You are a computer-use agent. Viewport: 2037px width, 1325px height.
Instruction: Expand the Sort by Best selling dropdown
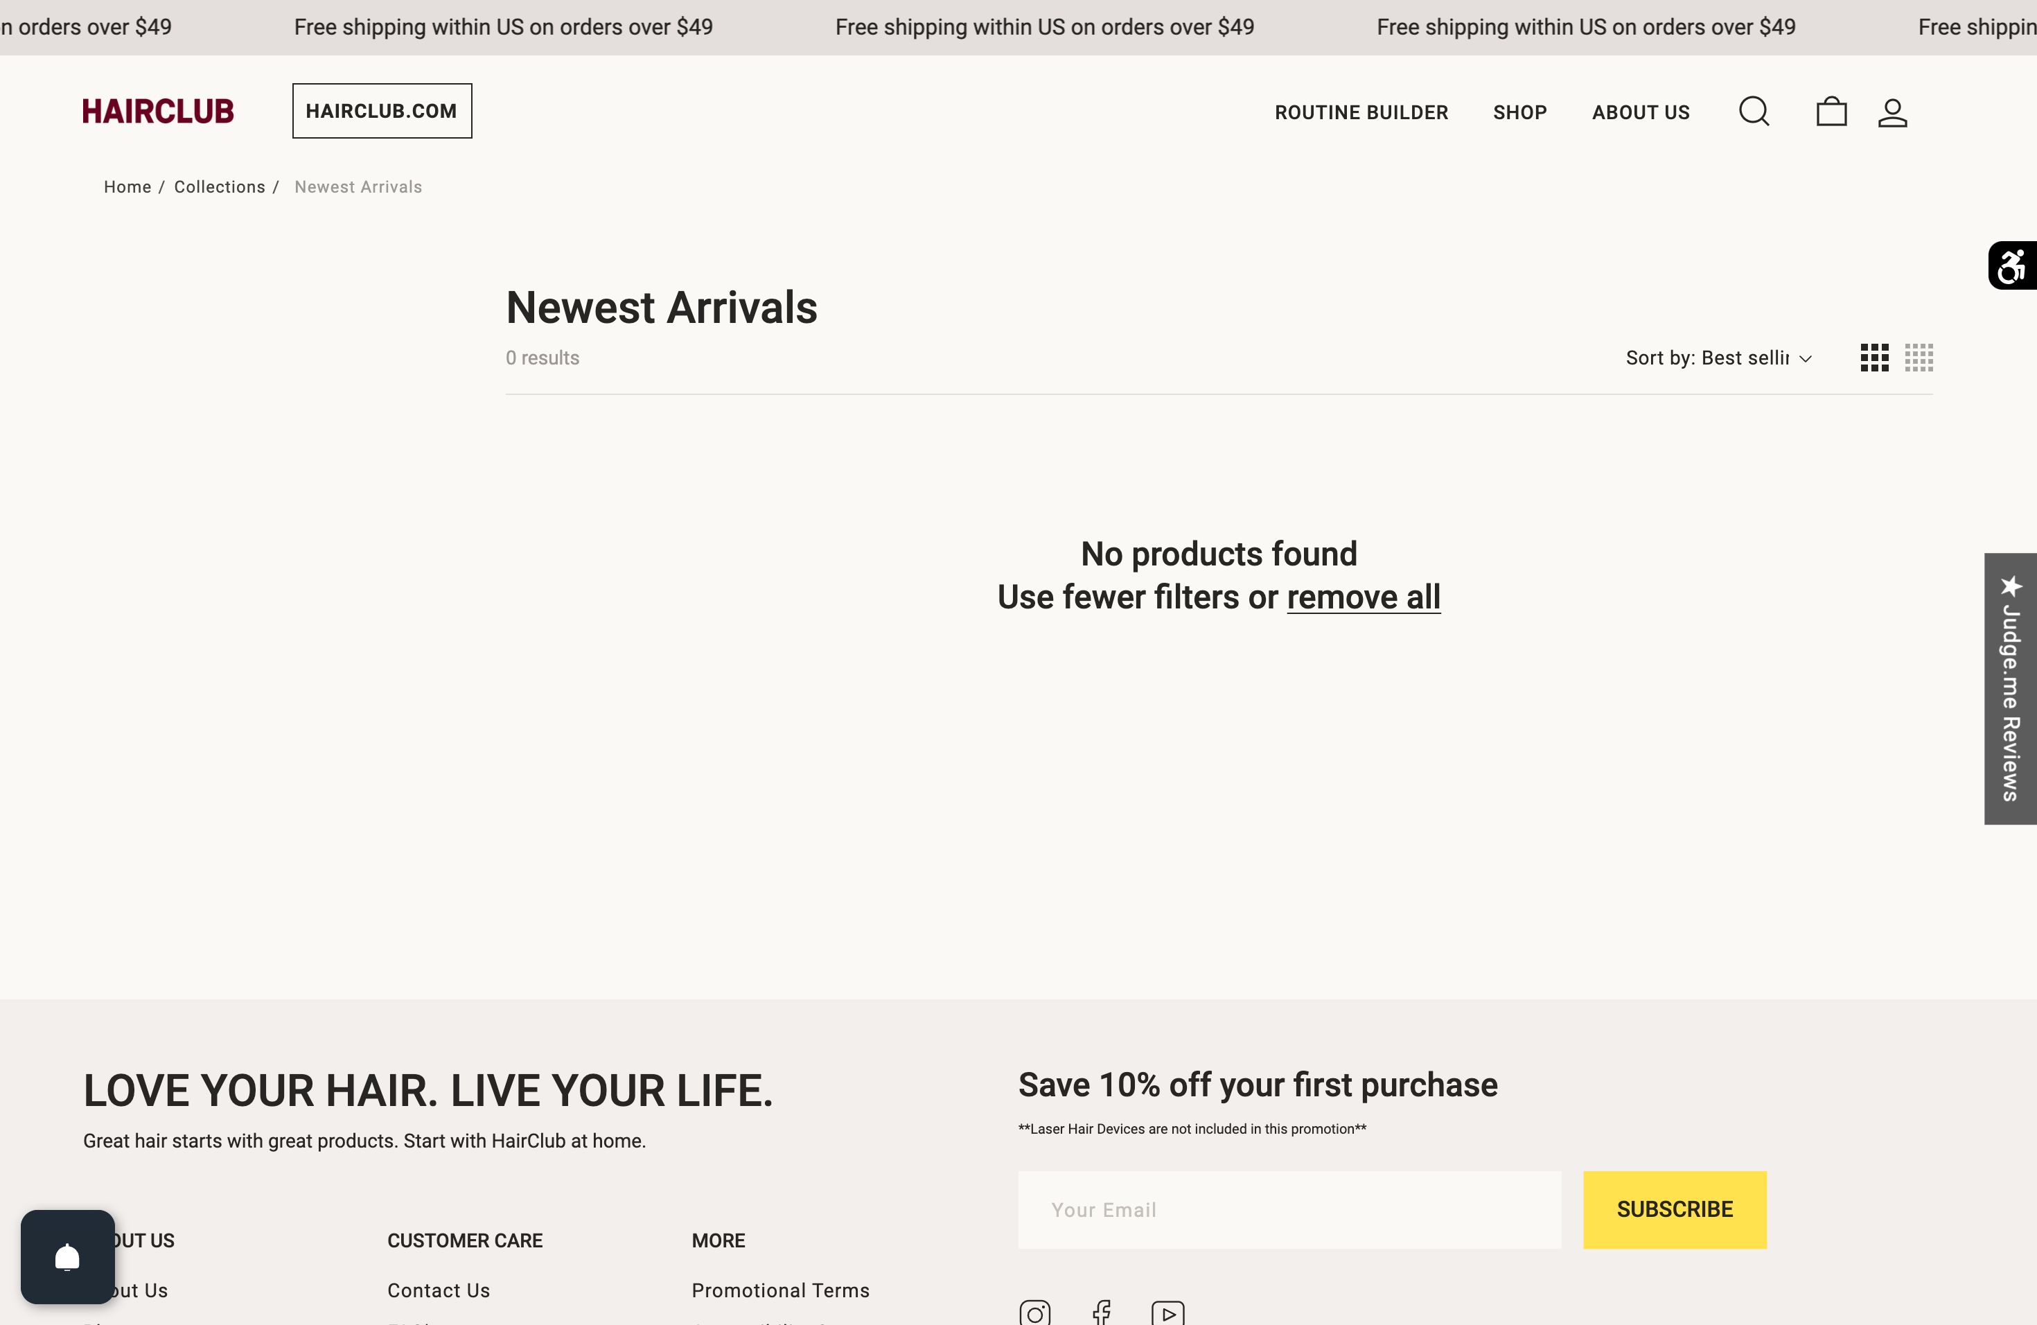pos(1718,358)
